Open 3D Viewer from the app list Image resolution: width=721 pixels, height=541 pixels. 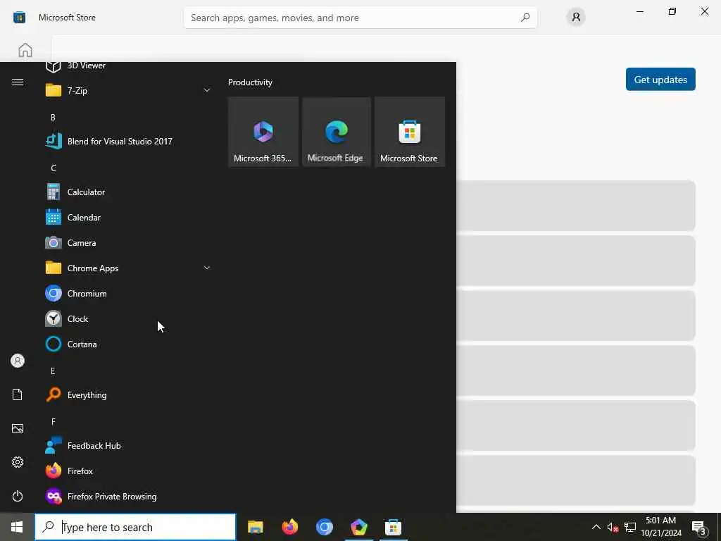point(128,67)
